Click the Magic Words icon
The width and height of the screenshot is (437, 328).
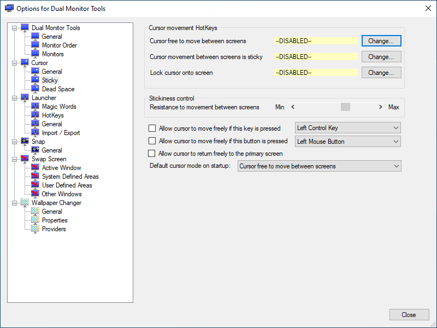coord(35,107)
